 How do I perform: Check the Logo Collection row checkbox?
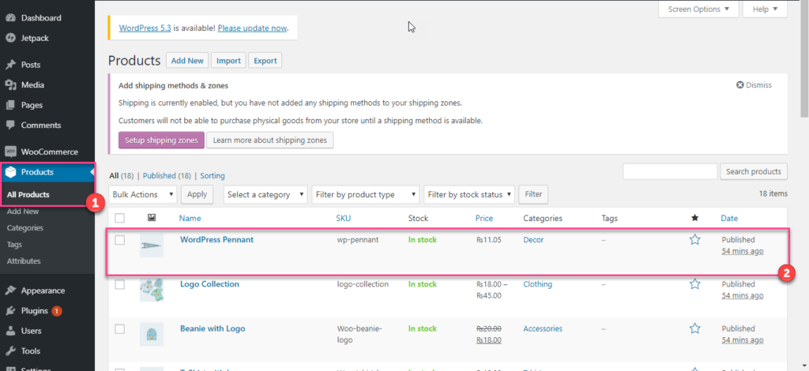120,284
